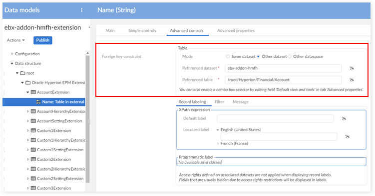This screenshot has height=196, width=375.
Task: Open the Actions dropdown menu
Action: point(16,40)
